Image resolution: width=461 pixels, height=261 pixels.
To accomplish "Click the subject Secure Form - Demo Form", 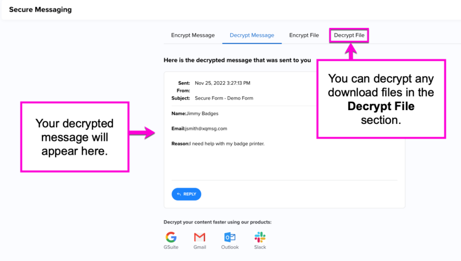I will click(x=224, y=98).
